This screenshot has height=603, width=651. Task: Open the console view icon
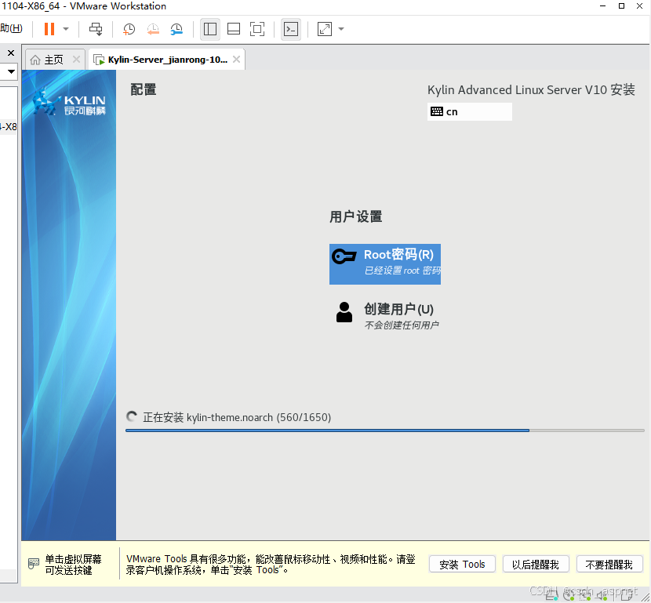tap(291, 29)
